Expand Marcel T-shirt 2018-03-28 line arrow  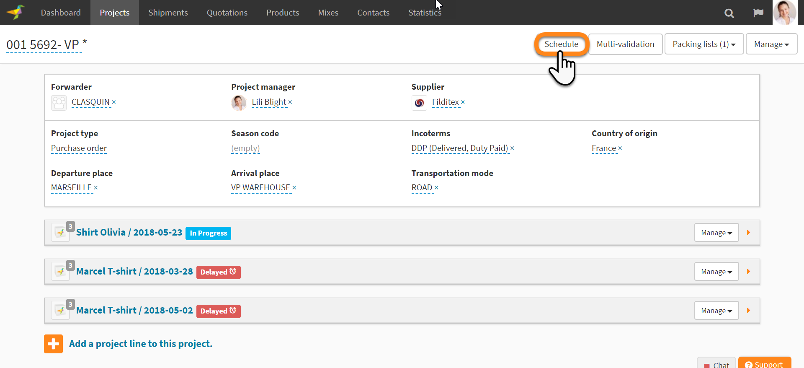pos(748,272)
